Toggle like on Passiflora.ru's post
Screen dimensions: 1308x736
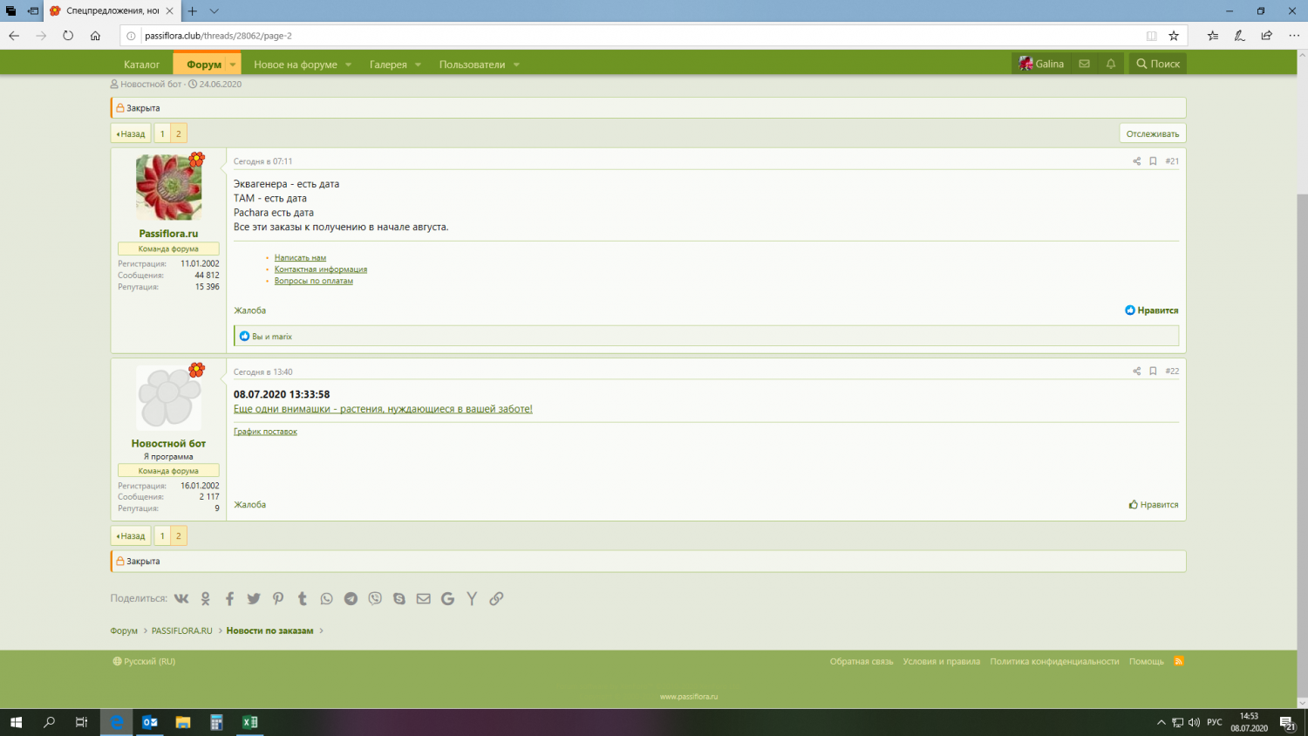click(x=1151, y=310)
